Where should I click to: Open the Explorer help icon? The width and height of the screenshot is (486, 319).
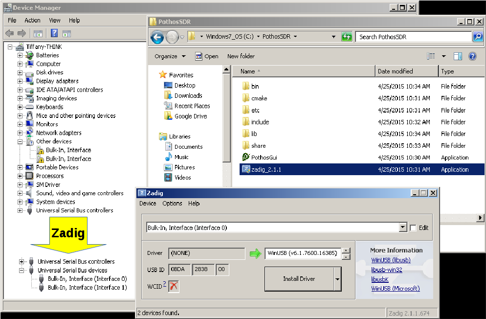472,56
